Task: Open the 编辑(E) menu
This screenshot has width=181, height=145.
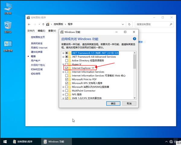Action: tap(41, 31)
